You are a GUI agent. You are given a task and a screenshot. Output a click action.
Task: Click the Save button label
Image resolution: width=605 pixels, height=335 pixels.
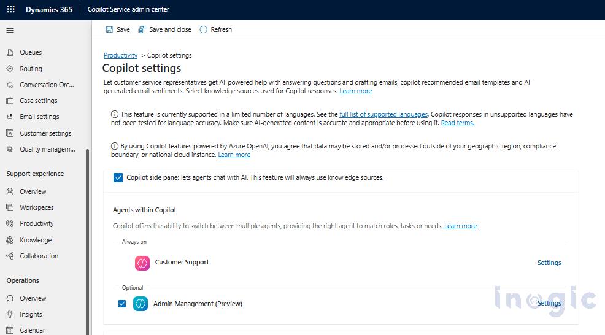pyautogui.click(x=123, y=29)
